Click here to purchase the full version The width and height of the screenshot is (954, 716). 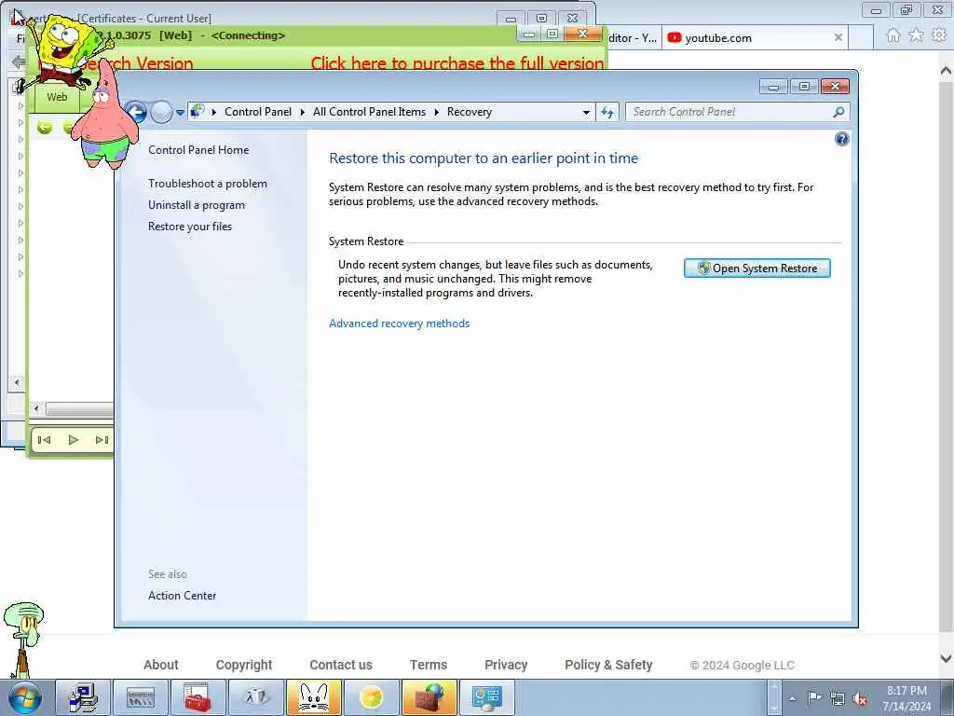coord(457,63)
